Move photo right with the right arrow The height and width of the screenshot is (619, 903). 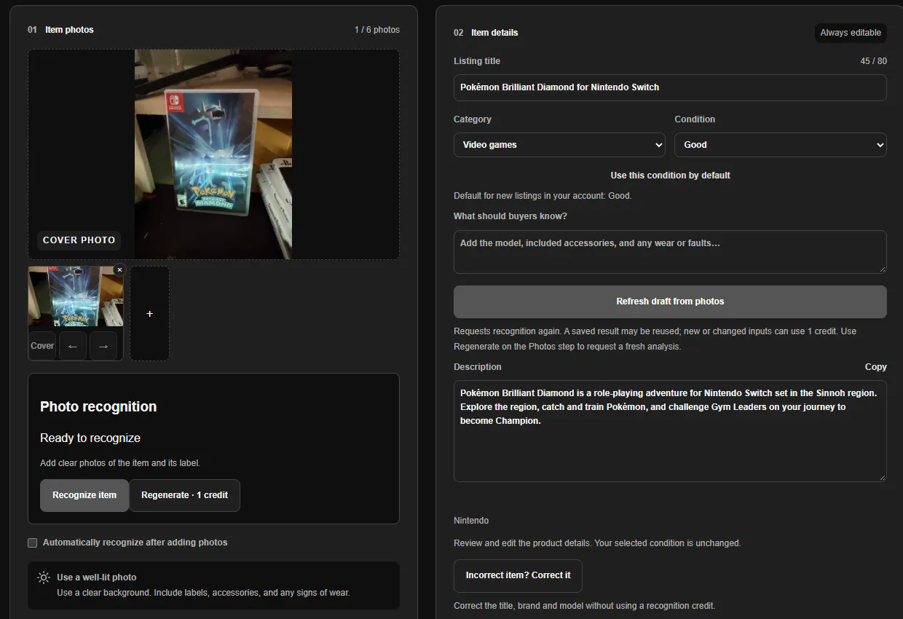(x=103, y=346)
